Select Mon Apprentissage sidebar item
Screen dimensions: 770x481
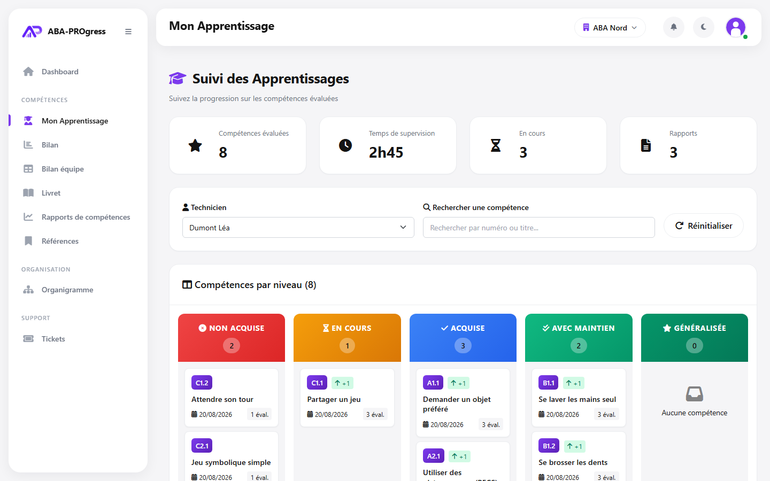pyautogui.click(x=78, y=121)
